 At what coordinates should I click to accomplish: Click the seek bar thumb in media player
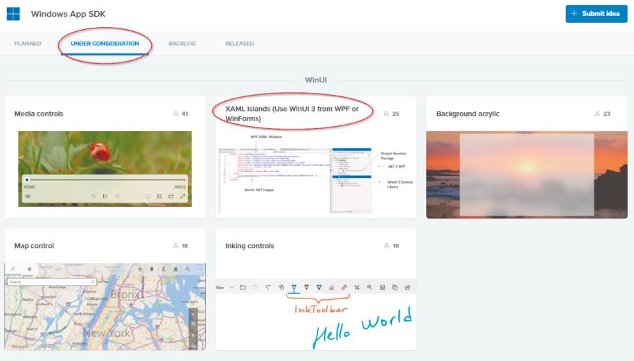(x=27, y=179)
